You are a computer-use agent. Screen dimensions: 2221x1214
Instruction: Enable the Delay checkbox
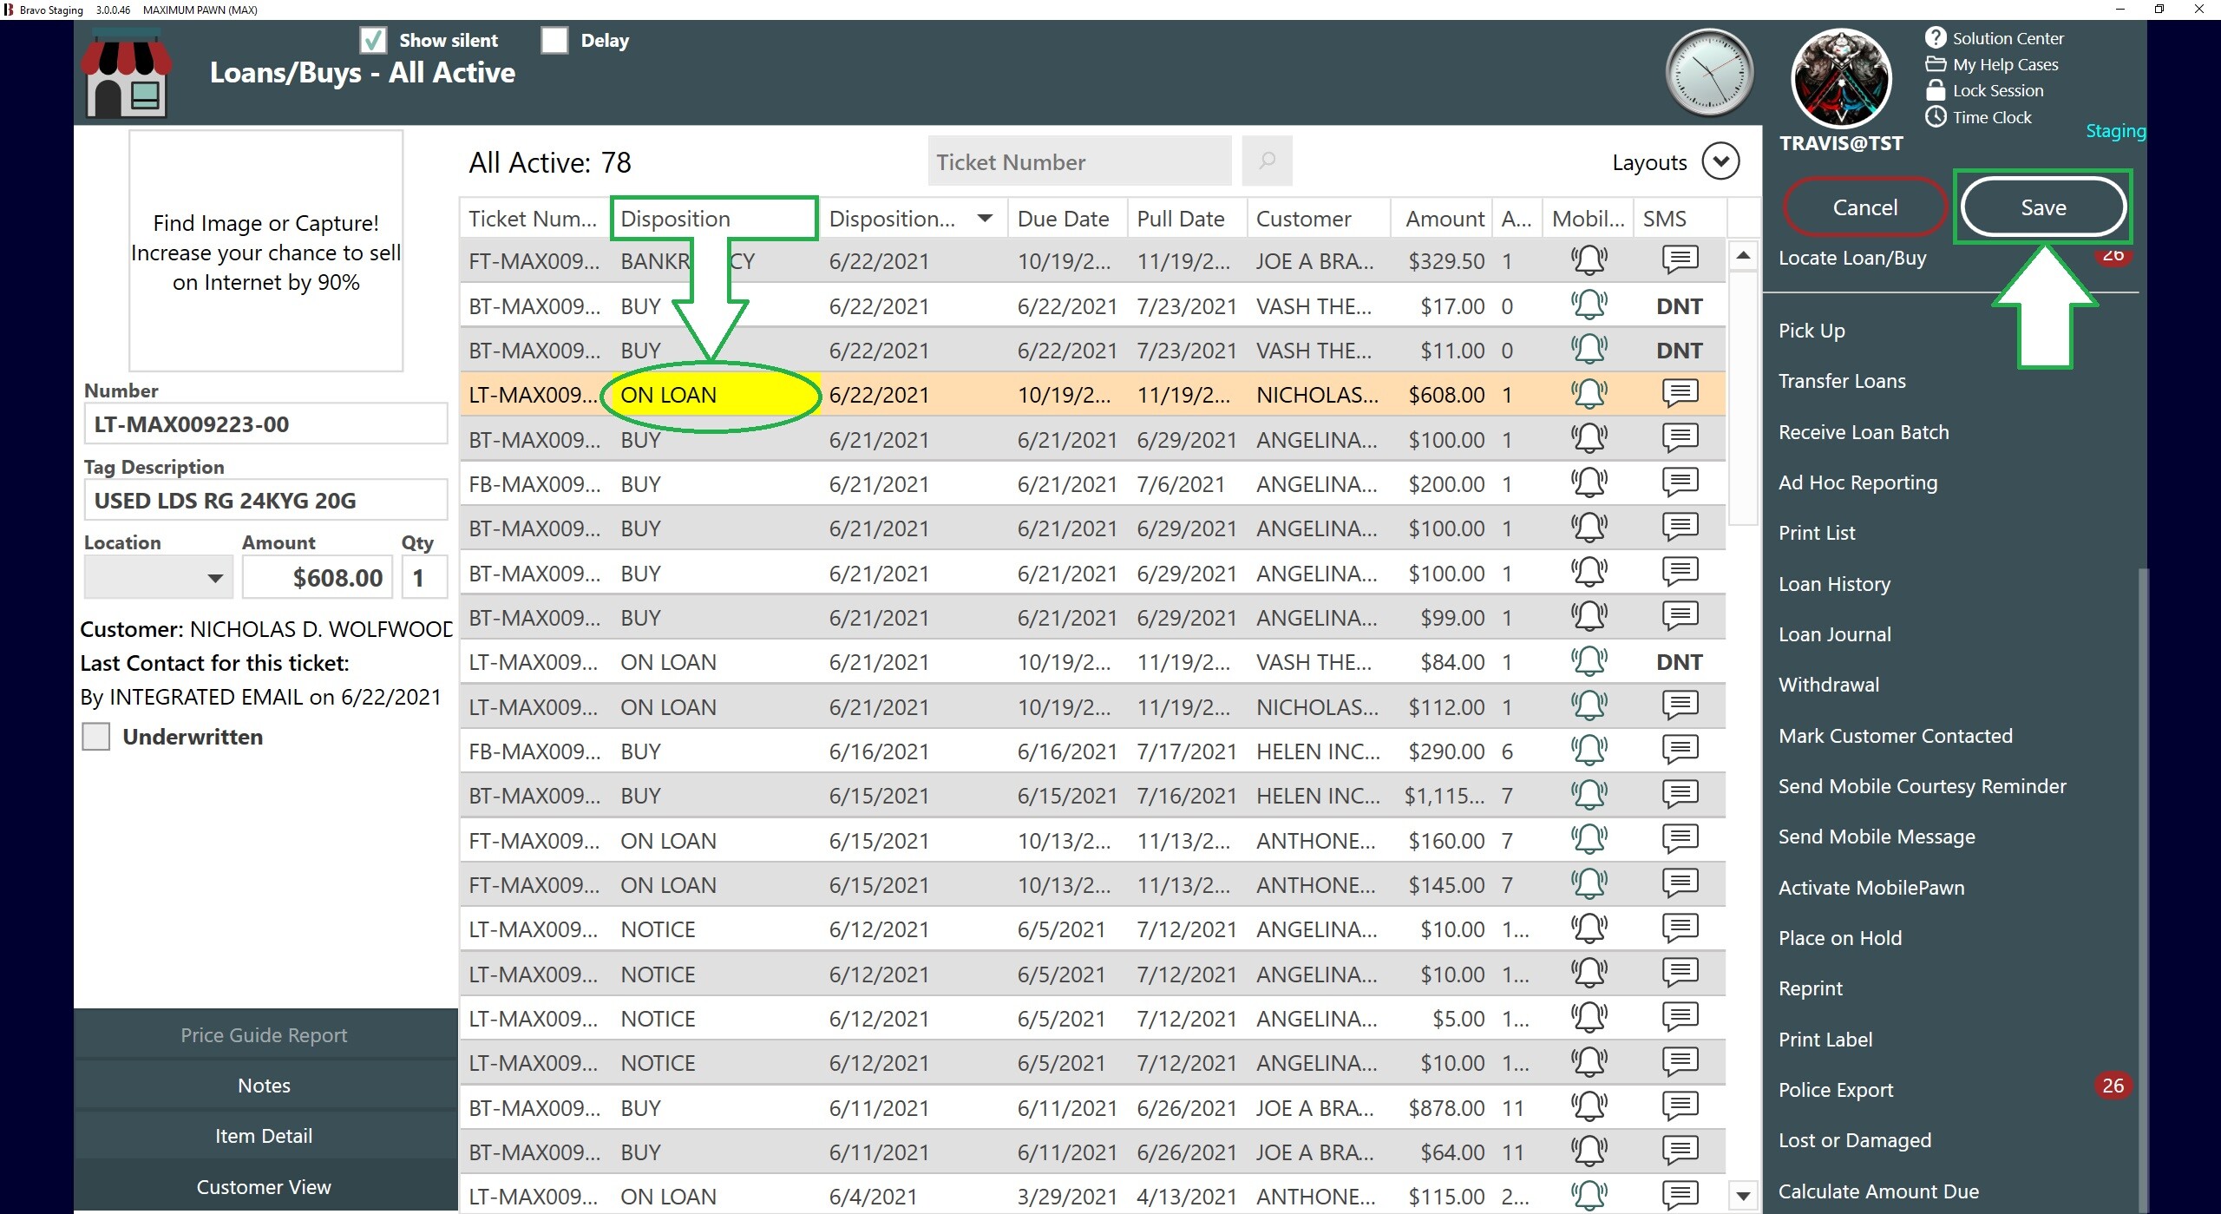[x=554, y=40]
